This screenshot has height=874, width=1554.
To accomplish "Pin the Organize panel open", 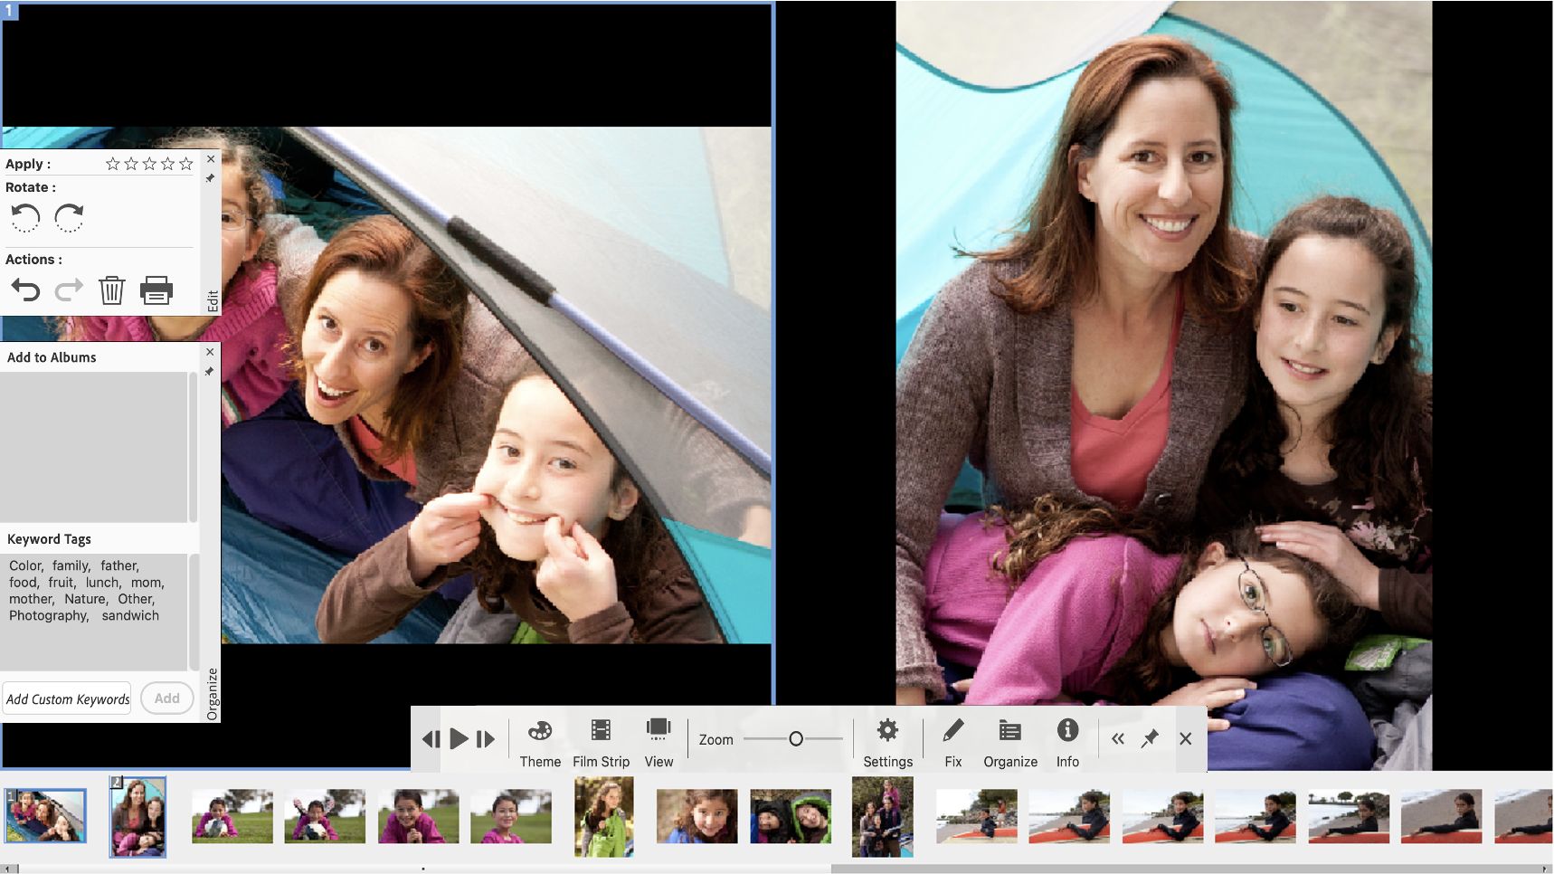I will 209,372.
